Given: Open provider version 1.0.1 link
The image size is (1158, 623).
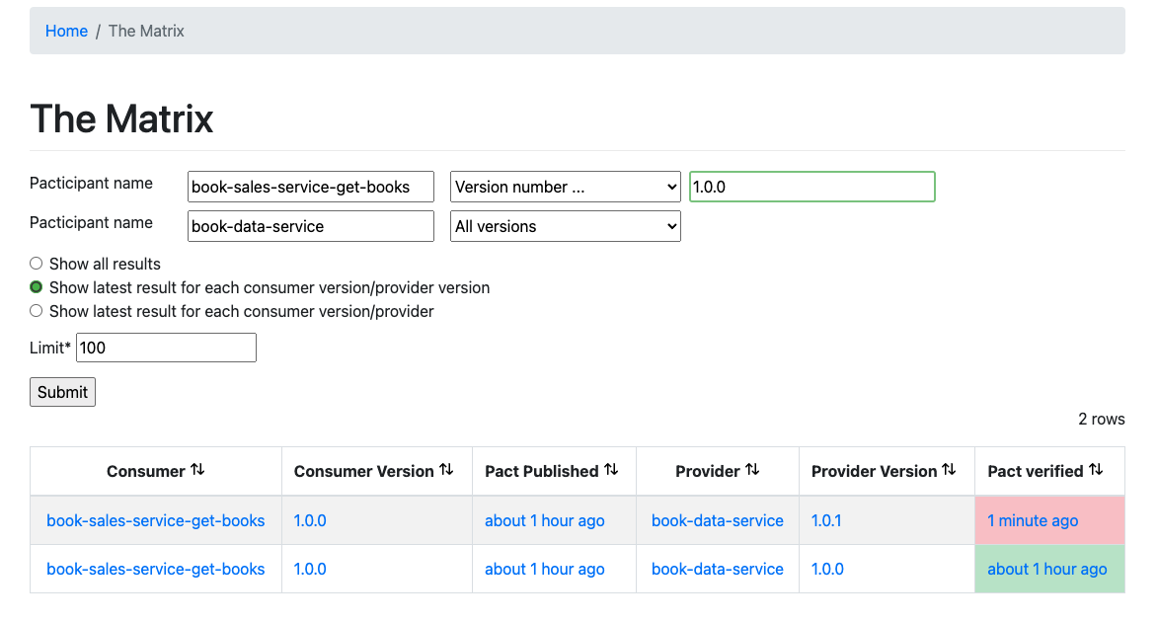Looking at the screenshot, I should (x=826, y=520).
